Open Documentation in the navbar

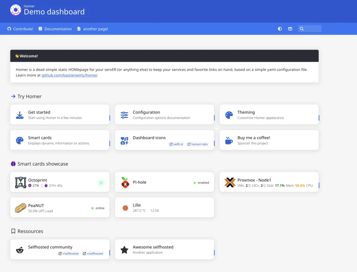[55, 29]
